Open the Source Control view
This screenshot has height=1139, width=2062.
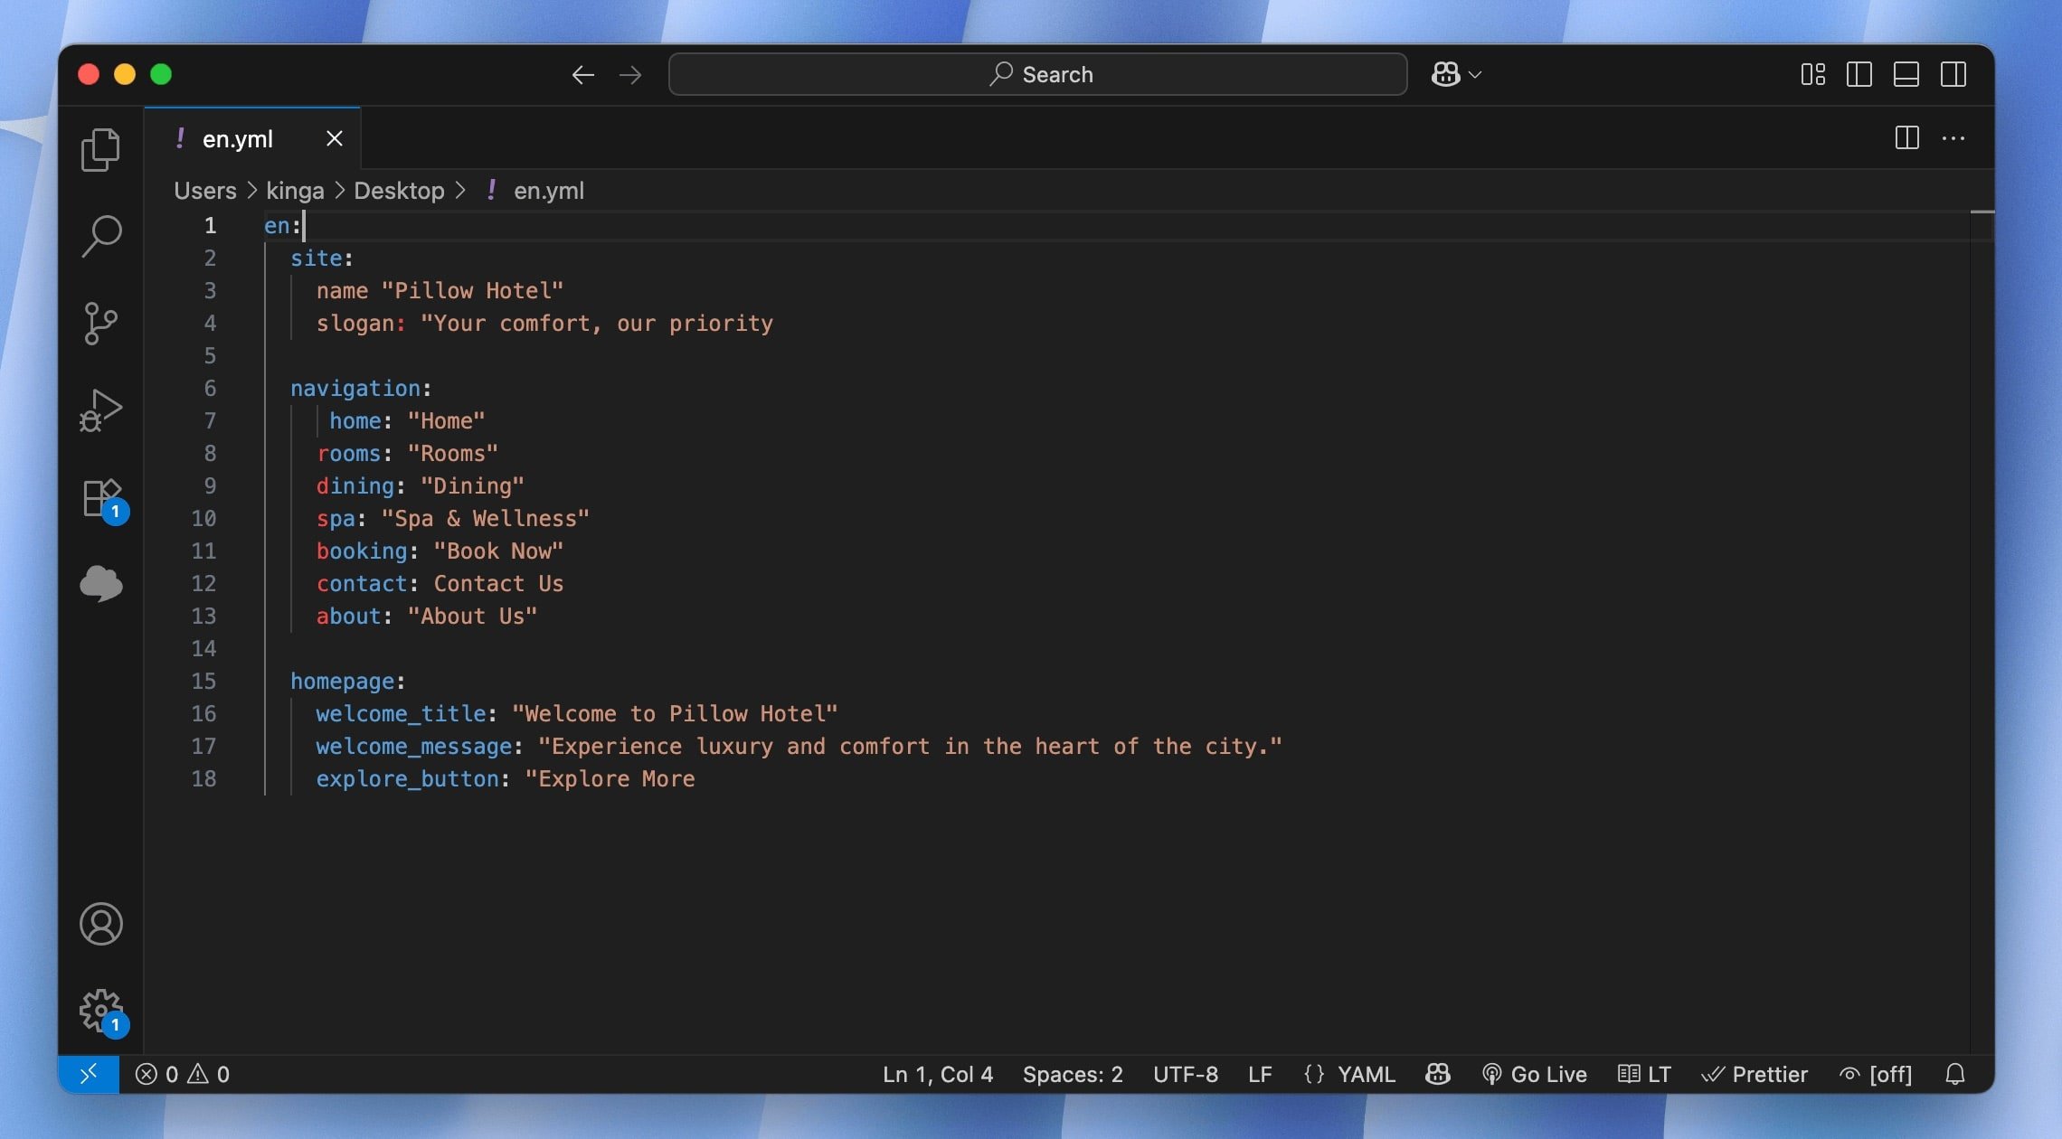tap(100, 323)
